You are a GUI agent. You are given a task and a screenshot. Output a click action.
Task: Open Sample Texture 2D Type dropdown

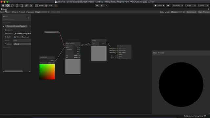(77, 56)
